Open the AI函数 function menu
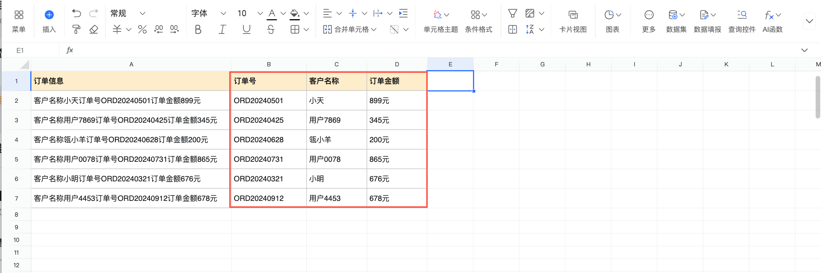Image resolution: width=821 pixels, height=273 pixels. [x=773, y=21]
